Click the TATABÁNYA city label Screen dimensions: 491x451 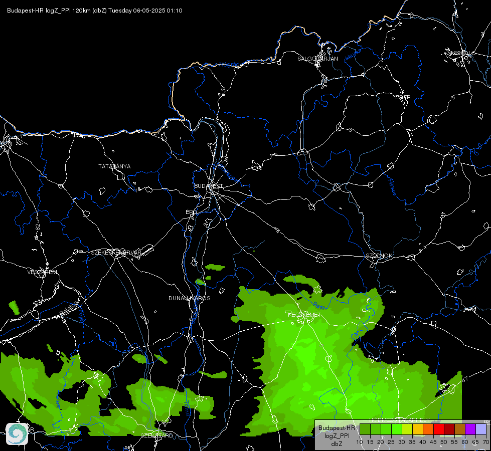pyautogui.click(x=114, y=166)
